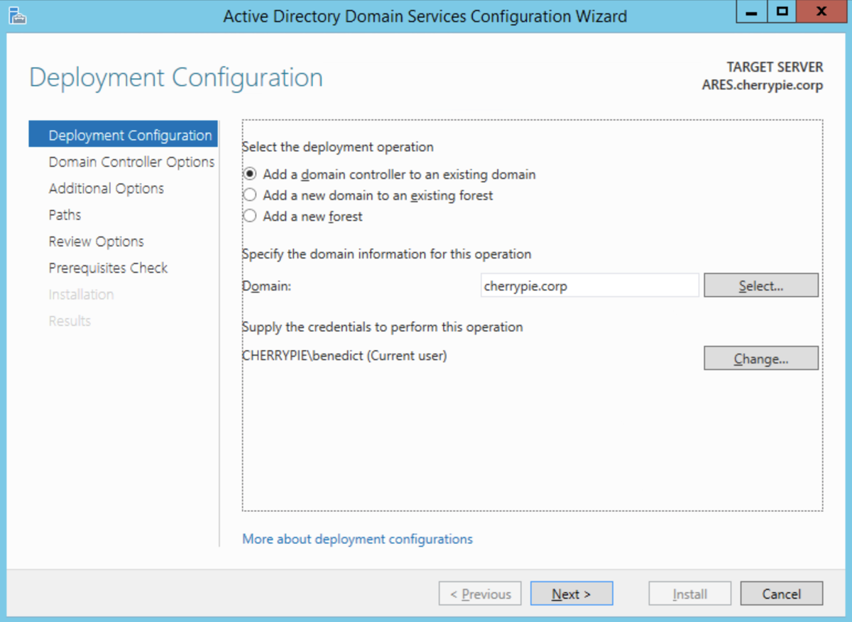Navigate to the Paths step
This screenshot has width=852, height=622.
(x=65, y=214)
